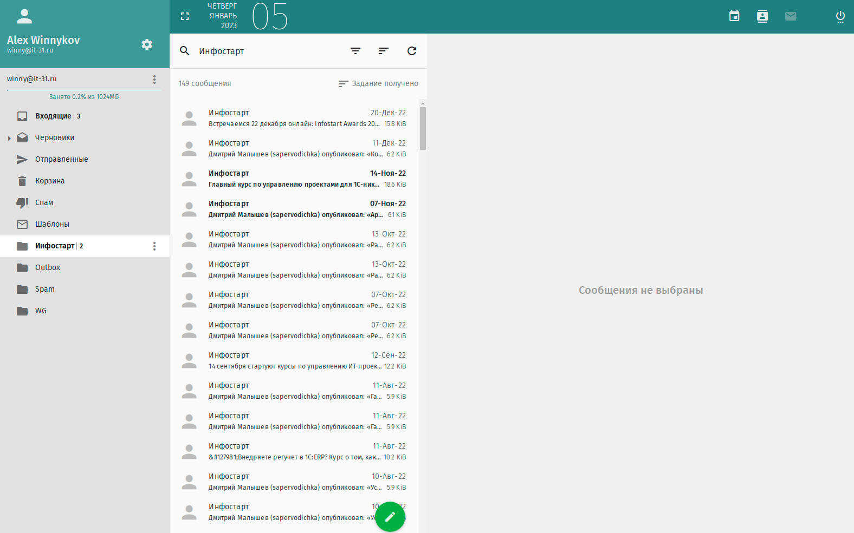Open unread message dated 14-Ноя-22
This screenshot has height=533, width=854.
point(294,179)
